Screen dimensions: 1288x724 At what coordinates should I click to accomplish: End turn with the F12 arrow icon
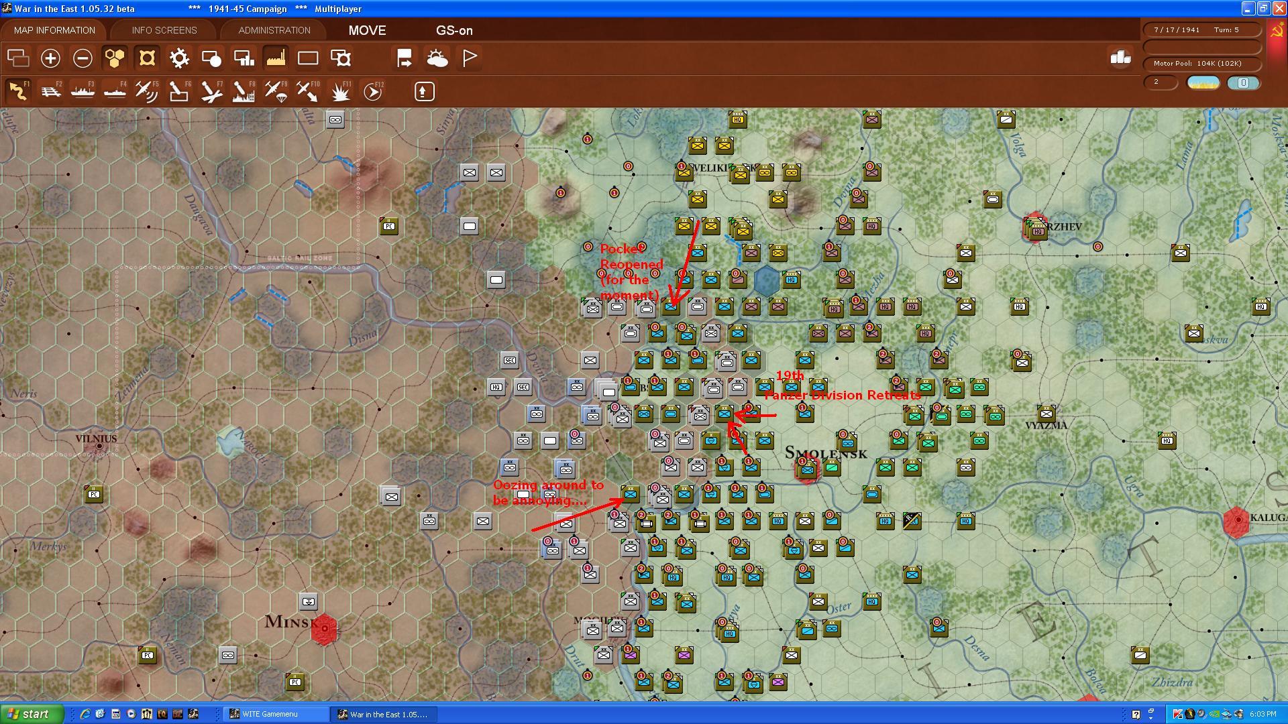tap(372, 90)
